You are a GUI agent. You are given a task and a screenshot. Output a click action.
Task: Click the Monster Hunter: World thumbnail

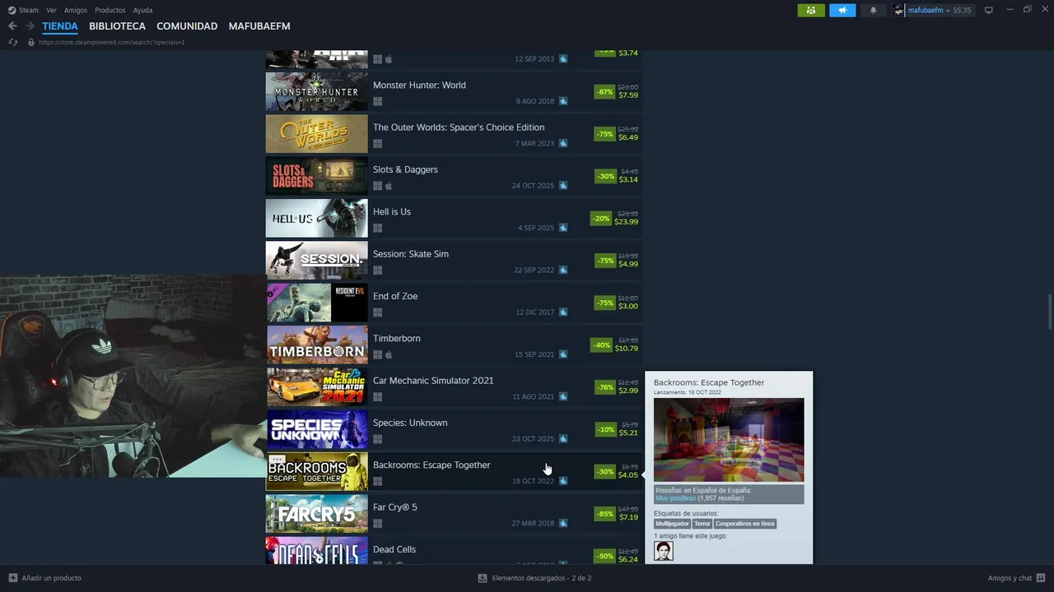(317, 92)
